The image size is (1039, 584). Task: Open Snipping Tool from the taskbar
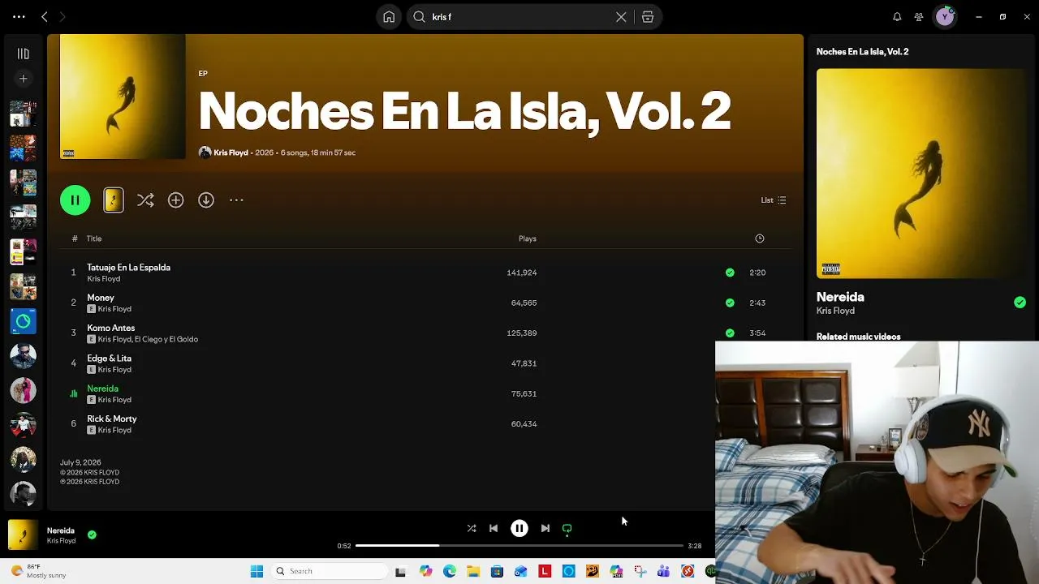[640, 572]
